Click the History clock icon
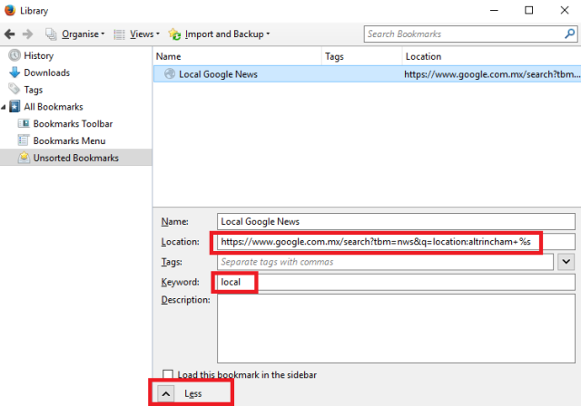This screenshot has width=581, height=406. tap(15, 55)
